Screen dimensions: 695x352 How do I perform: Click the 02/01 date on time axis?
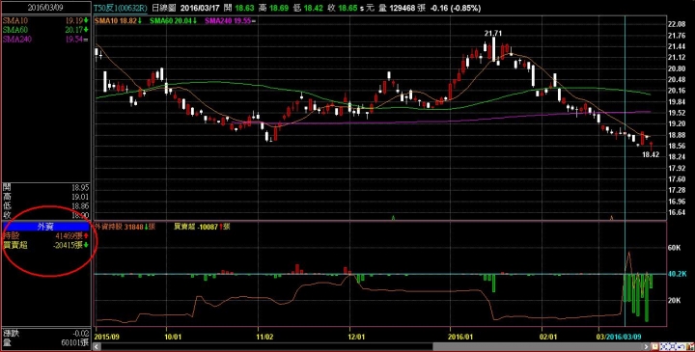pos(548,337)
